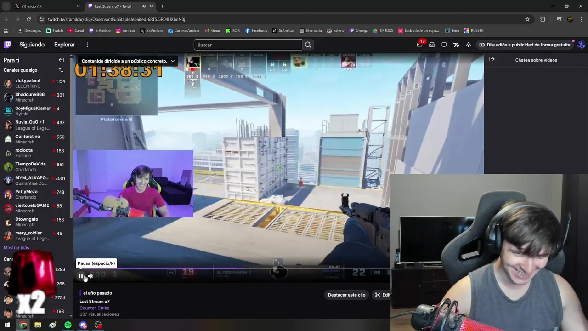This screenshot has height=331, width=588.
Task: Open the three-dot more menu in Twitch header
Action: coord(87,45)
